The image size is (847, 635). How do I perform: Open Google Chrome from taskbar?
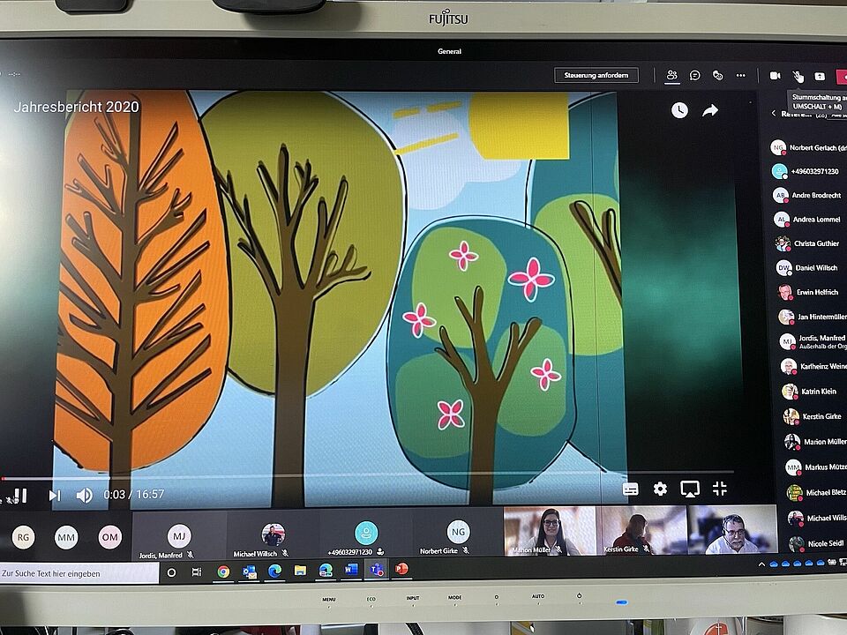coord(223,571)
